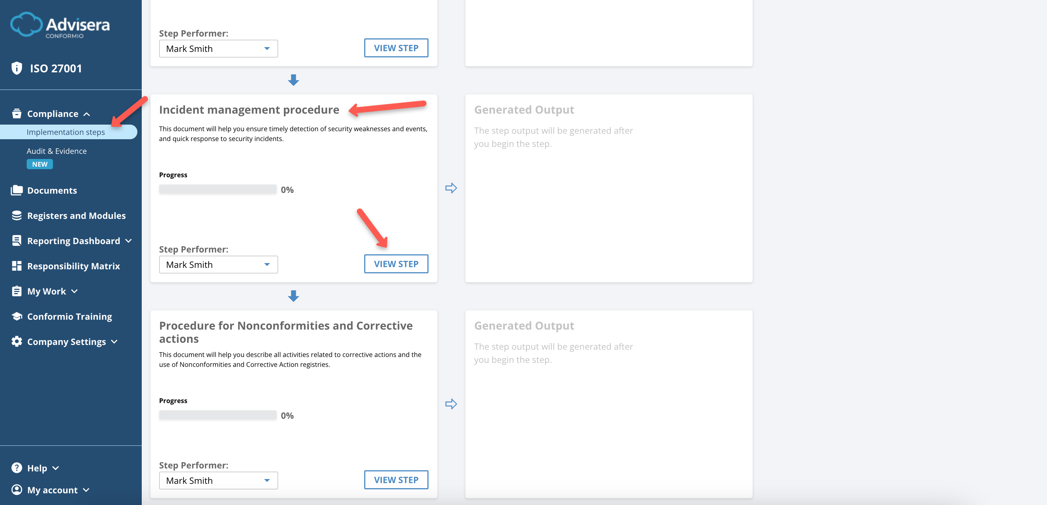
Task: Click VIEW STEP for Incident management procedure
Action: [x=396, y=264]
